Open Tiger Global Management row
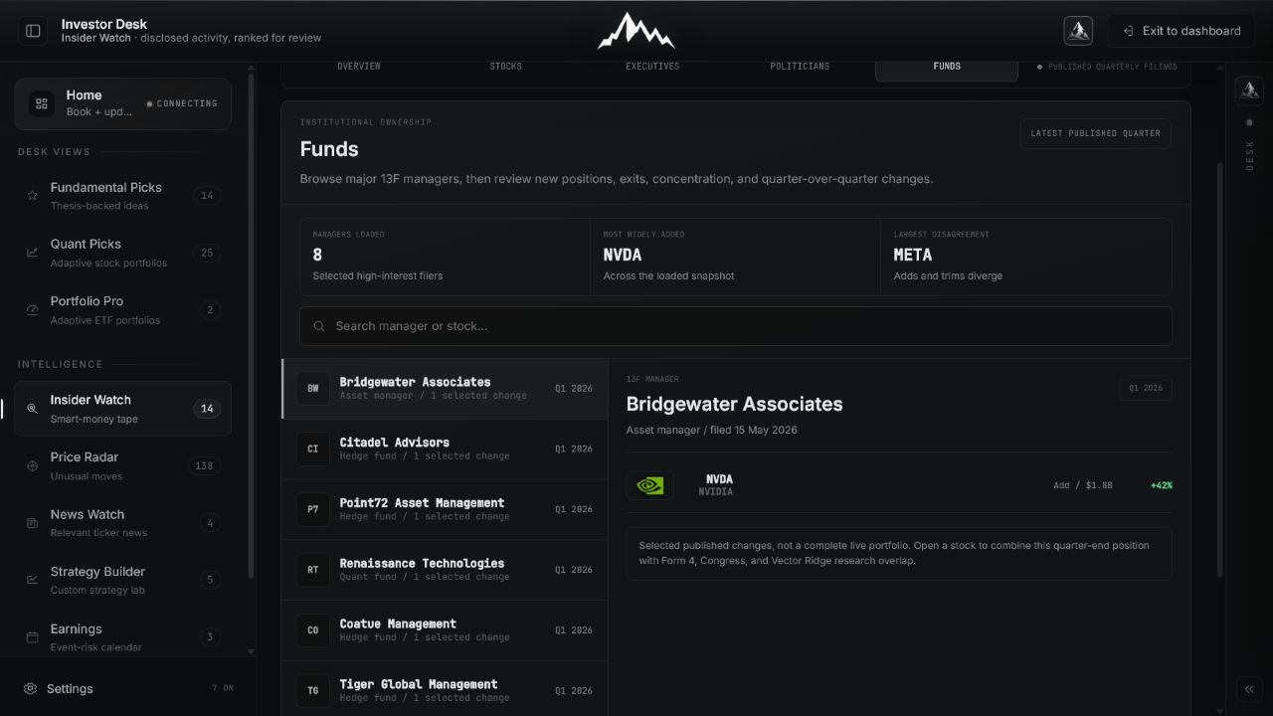Image resolution: width=1273 pixels, height=716 pixels. (445, 689)
